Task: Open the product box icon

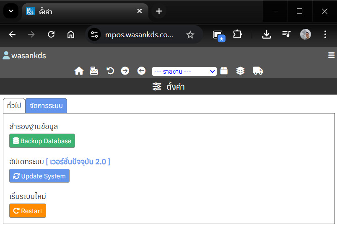Action: pos(224,71)
